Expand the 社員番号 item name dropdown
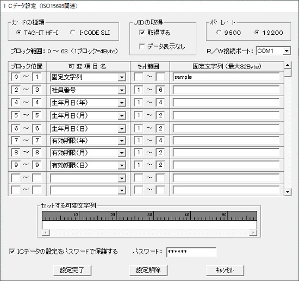 (x=121, y=90)
